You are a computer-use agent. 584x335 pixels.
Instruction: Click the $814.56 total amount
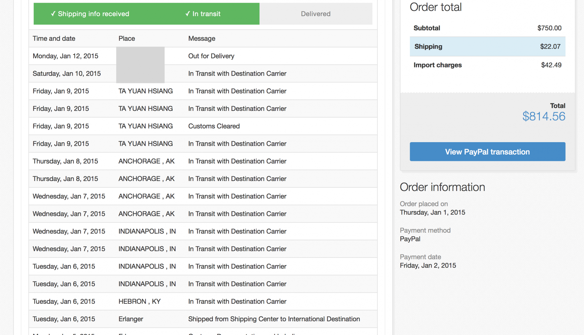pyautogui.click(x=544, y=116)
